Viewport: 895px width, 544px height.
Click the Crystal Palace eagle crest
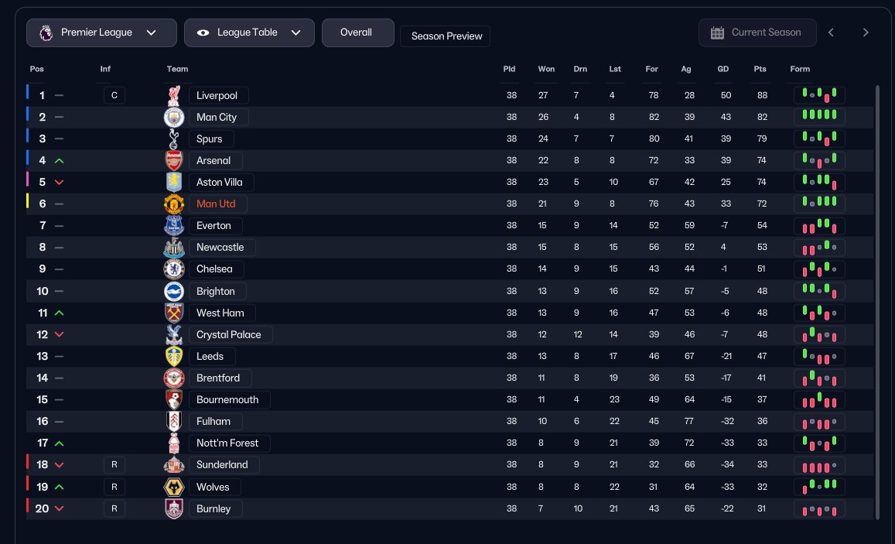click(174, 335)
